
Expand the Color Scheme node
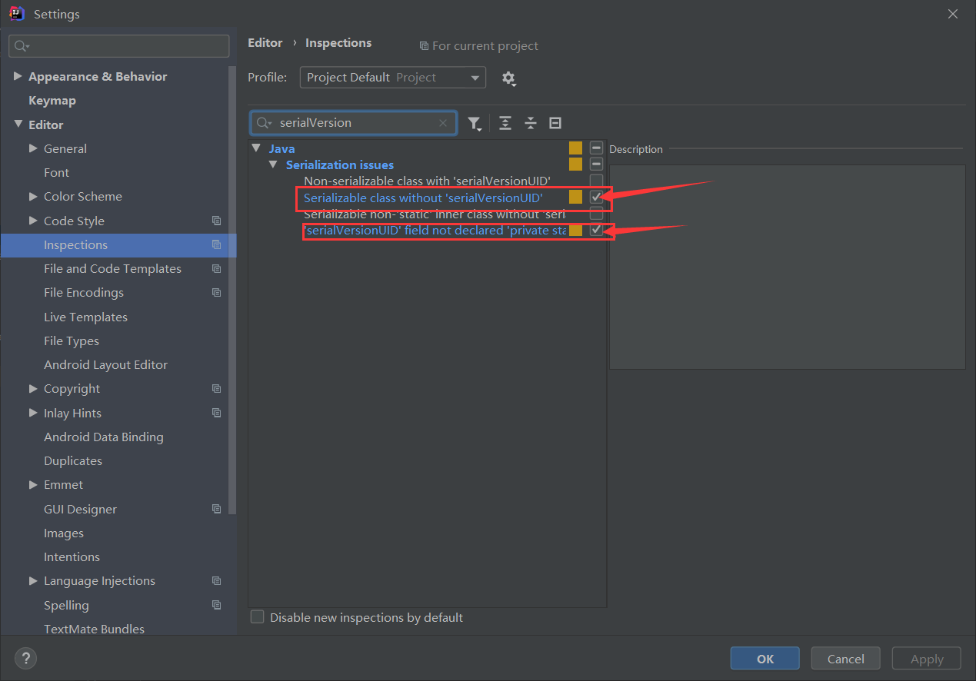(33, 196)
